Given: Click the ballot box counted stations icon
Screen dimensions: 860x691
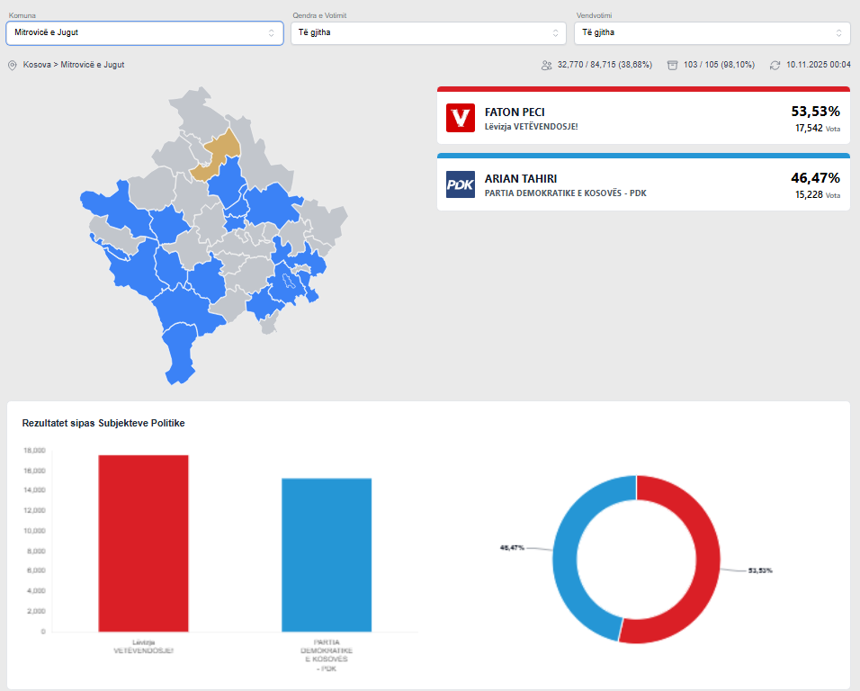Looking at the screenshot, I should (672, 65).
